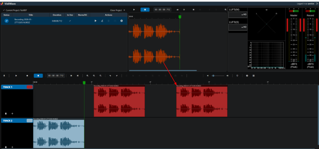Click the download icon in Actions column
This screenshot has height=149, width=319.
coord(121,21)
